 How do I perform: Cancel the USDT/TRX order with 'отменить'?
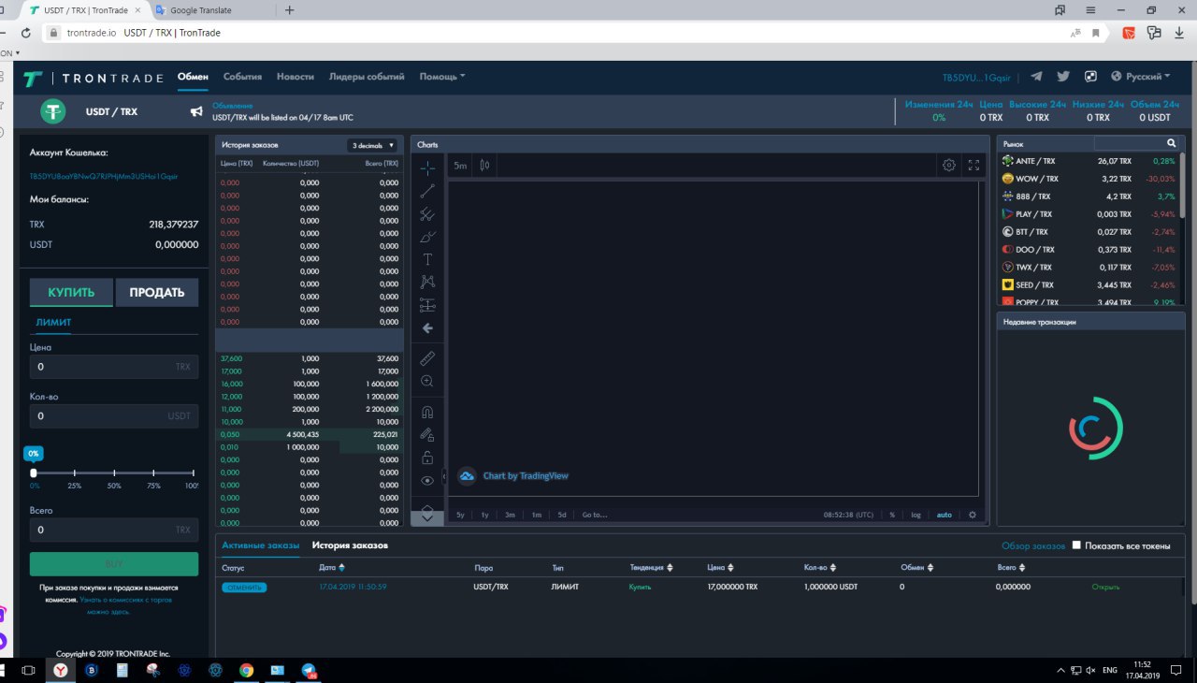(x=244, y=587)
